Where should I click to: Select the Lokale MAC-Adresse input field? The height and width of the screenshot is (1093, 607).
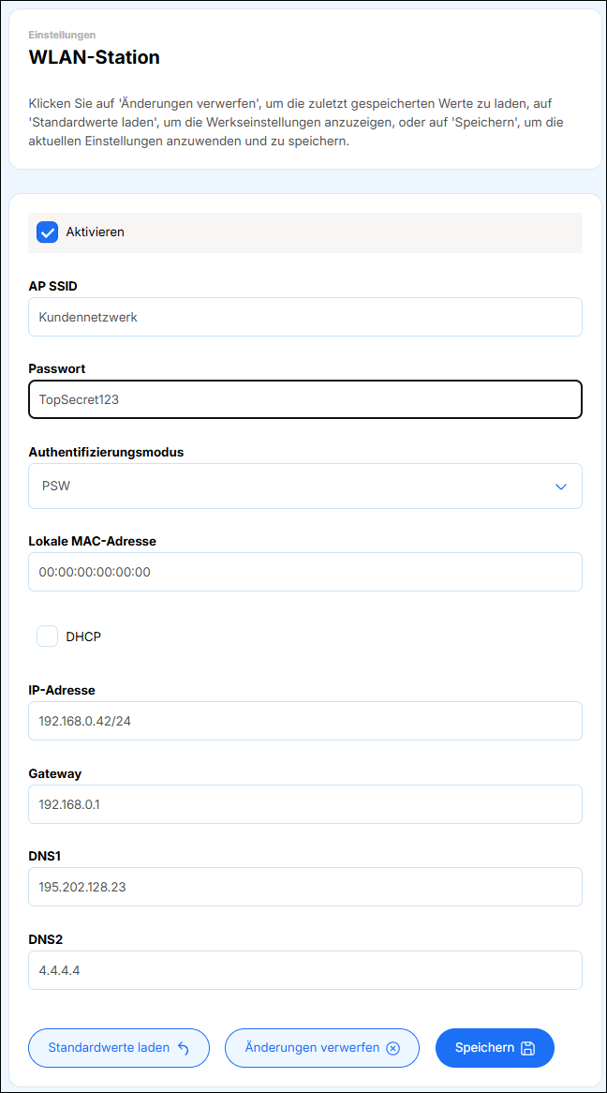tap(305, 573)
